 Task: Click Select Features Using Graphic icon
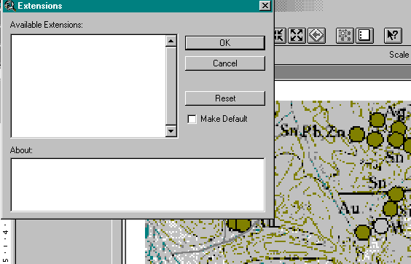[x=345, y=35]
